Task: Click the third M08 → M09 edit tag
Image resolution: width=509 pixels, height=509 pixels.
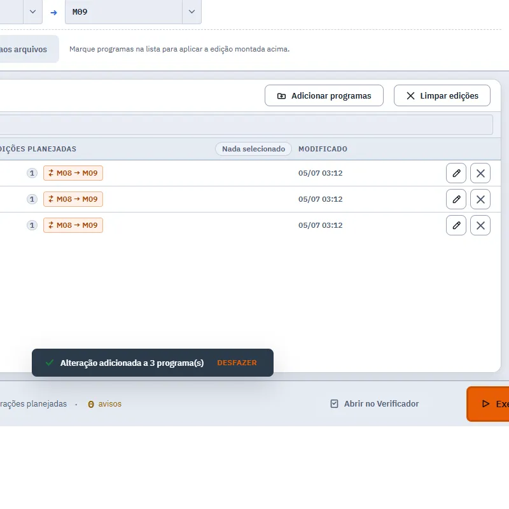Action: point(73,225)
